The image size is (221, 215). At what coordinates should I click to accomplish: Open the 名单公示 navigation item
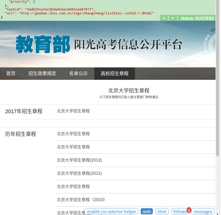click(78, 73)
